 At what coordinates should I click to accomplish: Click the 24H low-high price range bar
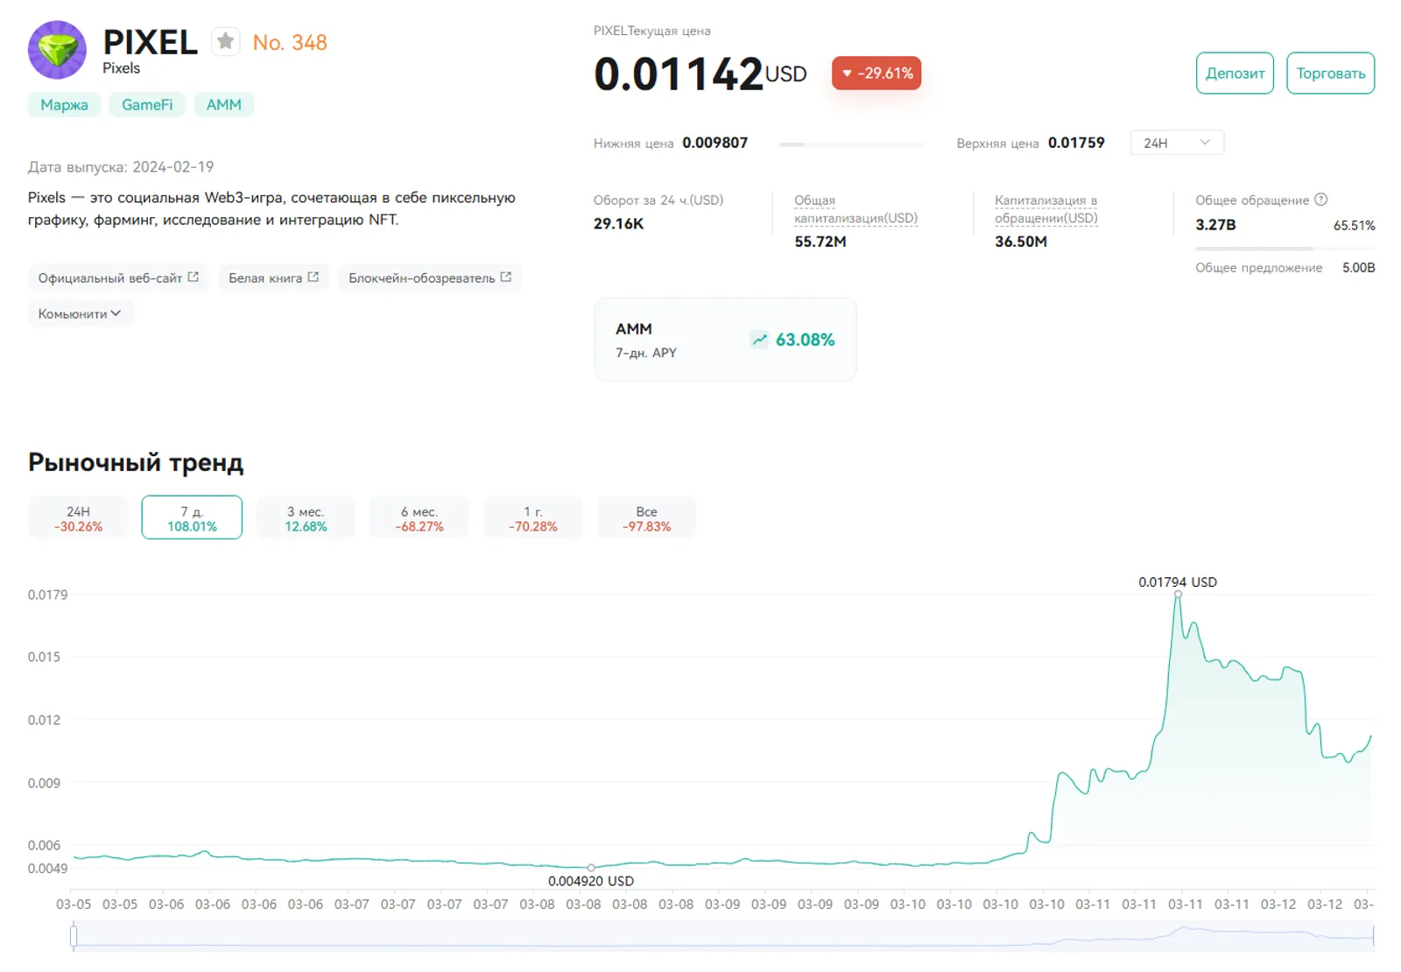click(x=852, y=144)
